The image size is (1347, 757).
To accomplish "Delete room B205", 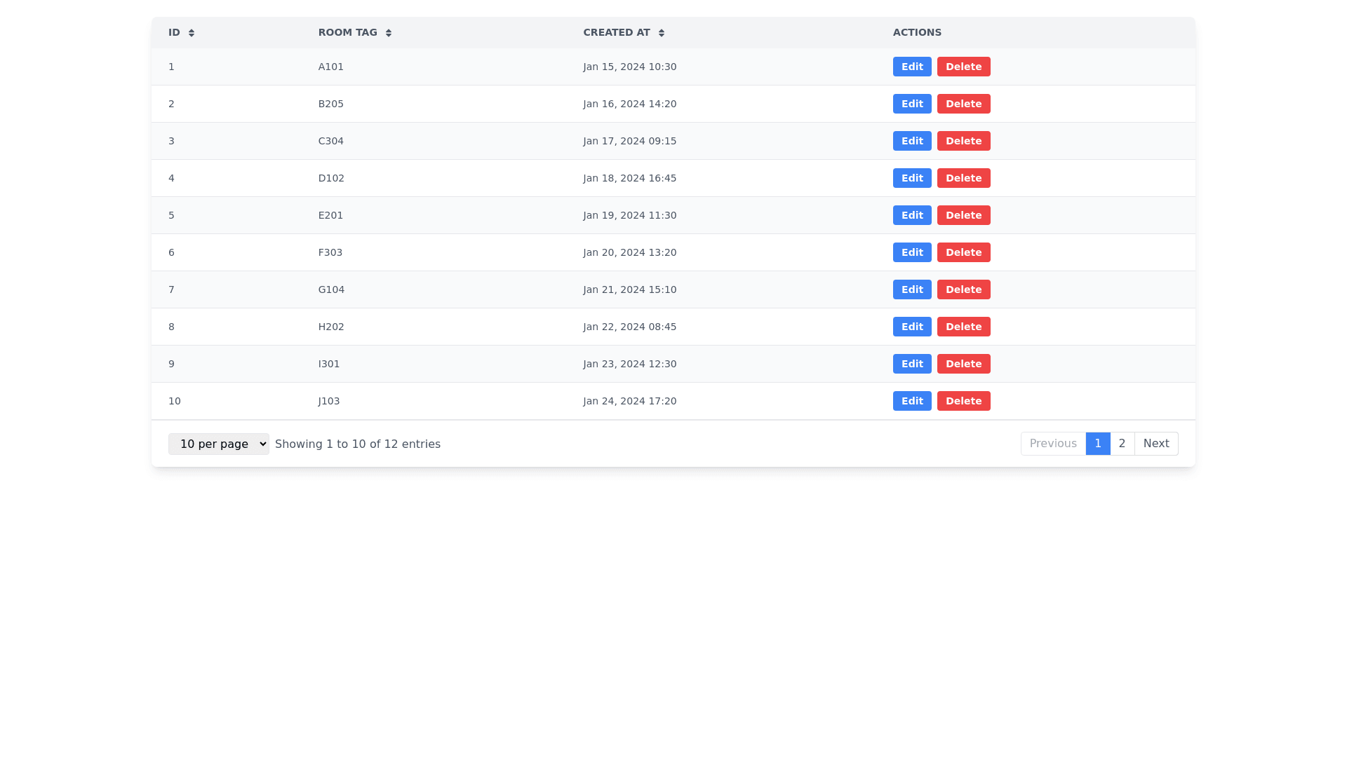I will point(963,104).
